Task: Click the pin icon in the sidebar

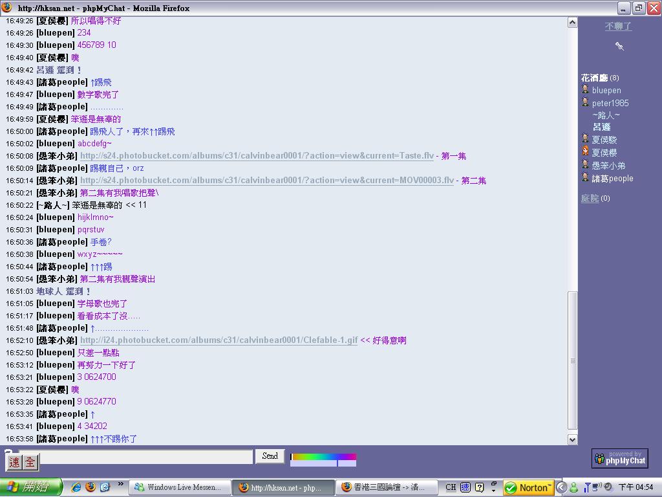Action: coord(619,46)
